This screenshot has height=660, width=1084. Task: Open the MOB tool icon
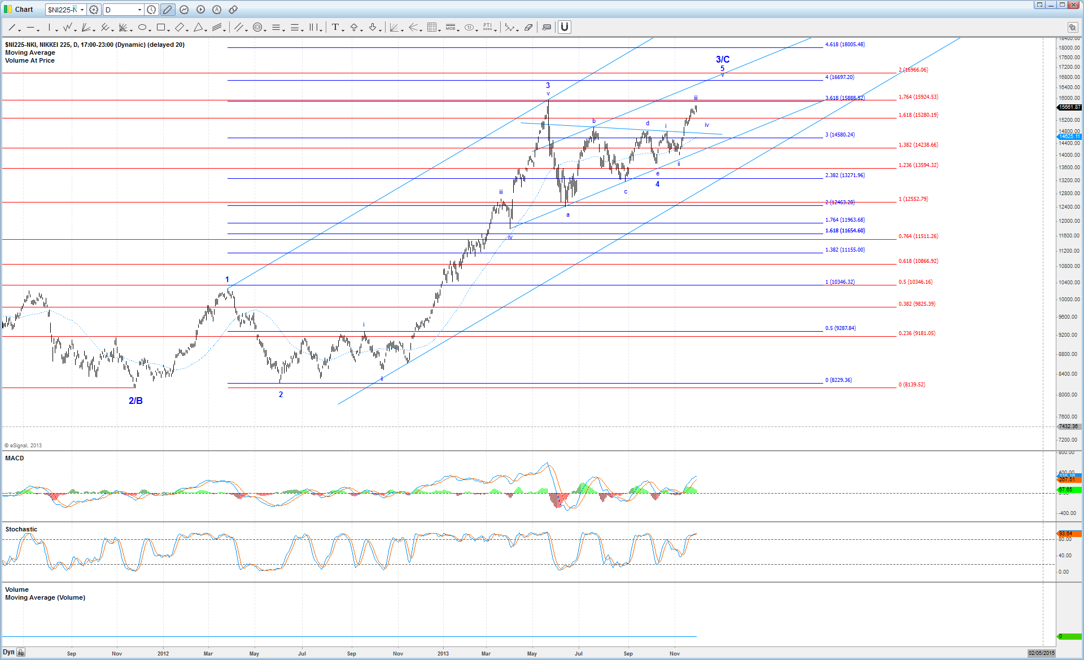point(451,27)
